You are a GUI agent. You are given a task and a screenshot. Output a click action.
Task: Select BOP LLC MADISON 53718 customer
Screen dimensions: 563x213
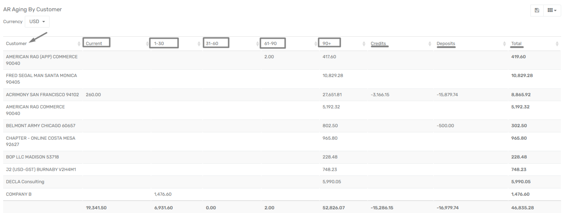click(32, 157)
